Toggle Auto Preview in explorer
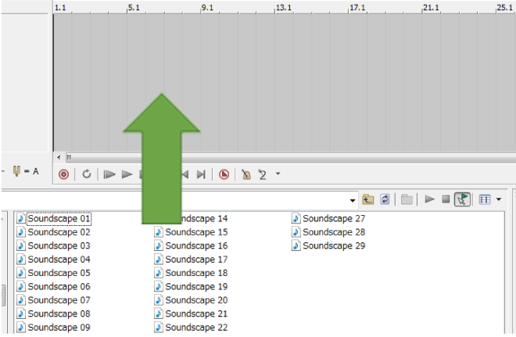Screen dimensions: 516x337 coord(462,199)
